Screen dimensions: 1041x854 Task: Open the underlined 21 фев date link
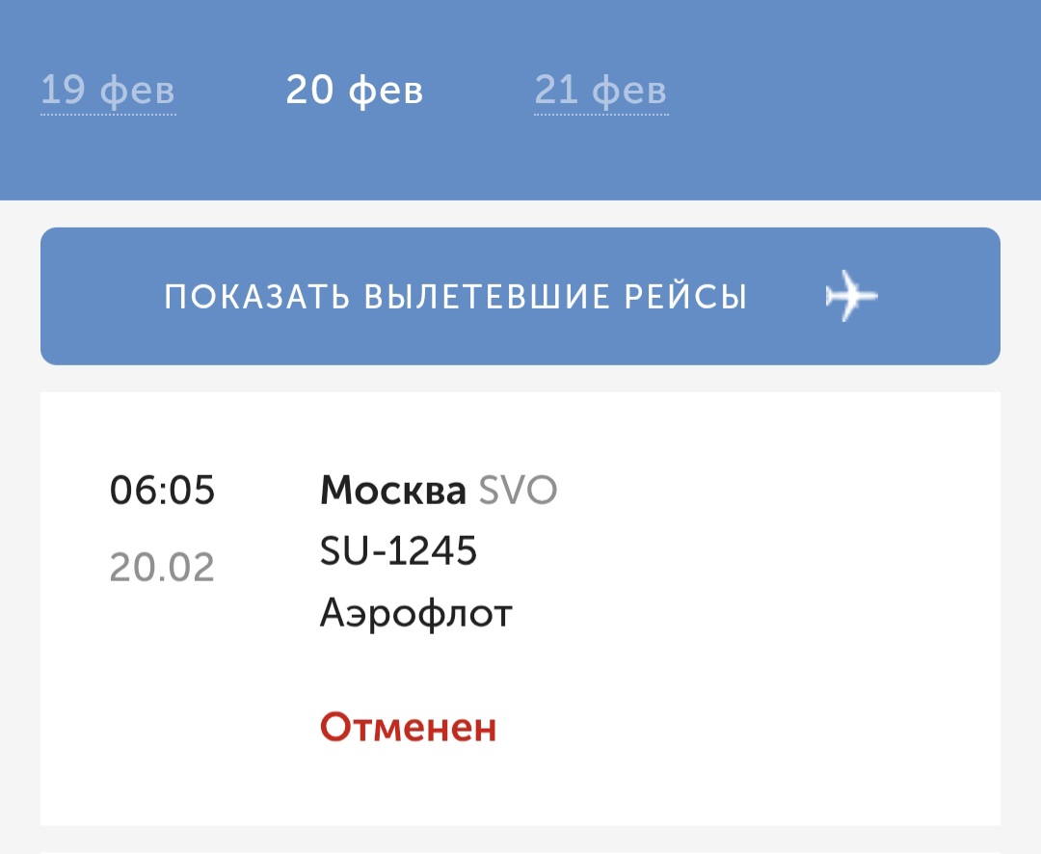pos(601,90)
